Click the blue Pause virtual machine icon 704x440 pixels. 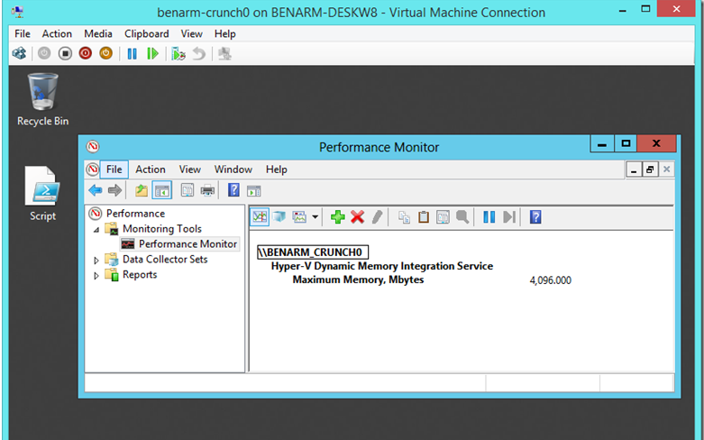tap(132, 53)
